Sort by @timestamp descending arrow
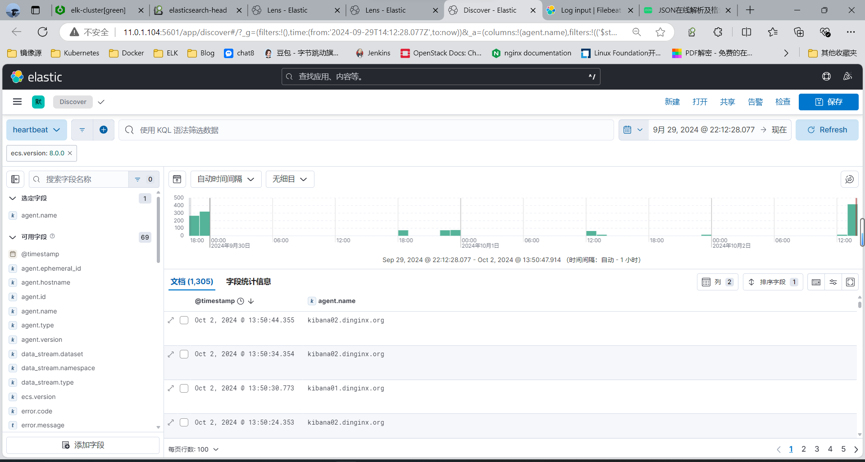 point(251,301)
